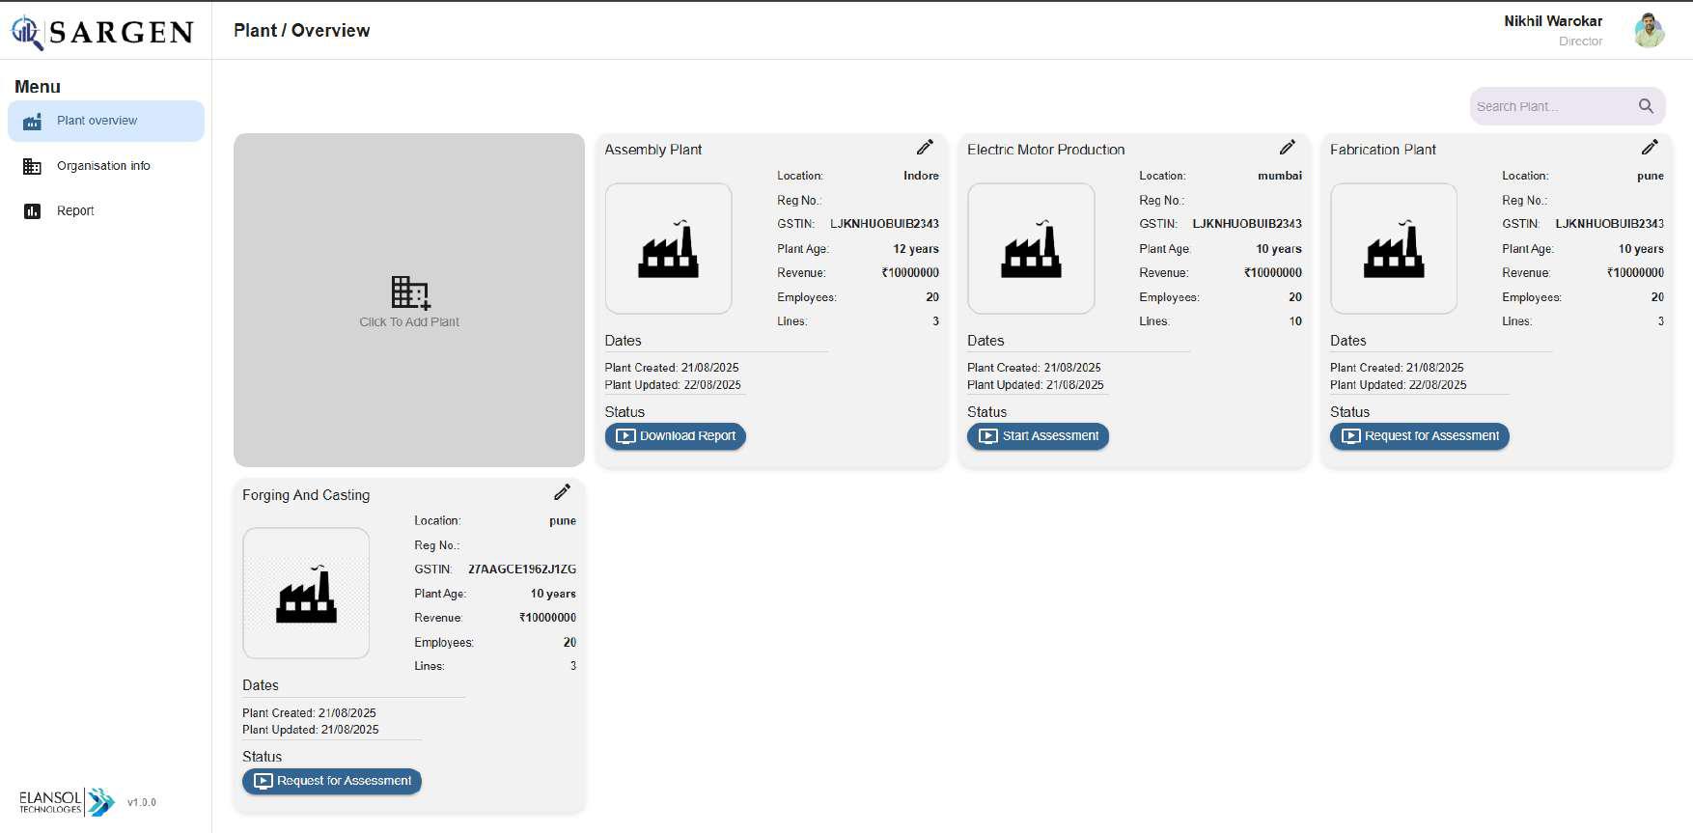Request for Assessment on Fabrication Plant
Image resolution: width=1693 pixels, height=833 pixels.
coord(1419,436)
